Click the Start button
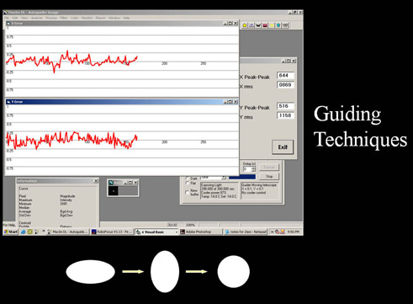413x304 pixels. [11, 232]
